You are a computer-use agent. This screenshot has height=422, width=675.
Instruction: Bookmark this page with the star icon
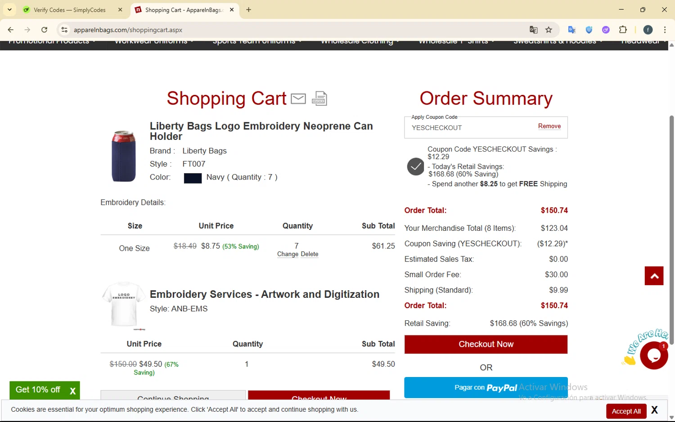point(549,30)
